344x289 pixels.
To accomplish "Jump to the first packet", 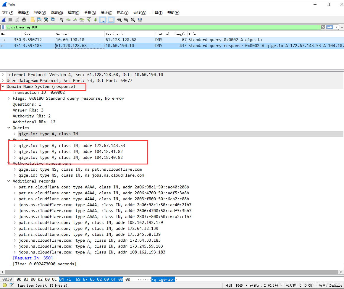I will pos(89,20).
